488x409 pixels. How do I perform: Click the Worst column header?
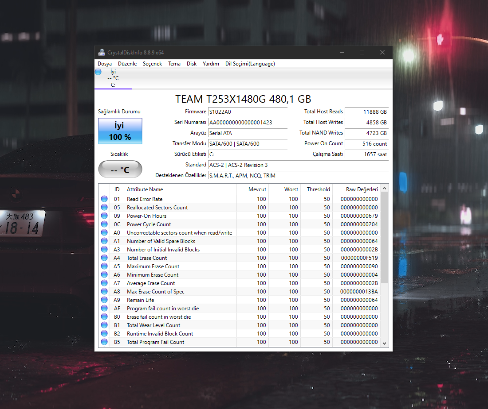tap(284, 189)
